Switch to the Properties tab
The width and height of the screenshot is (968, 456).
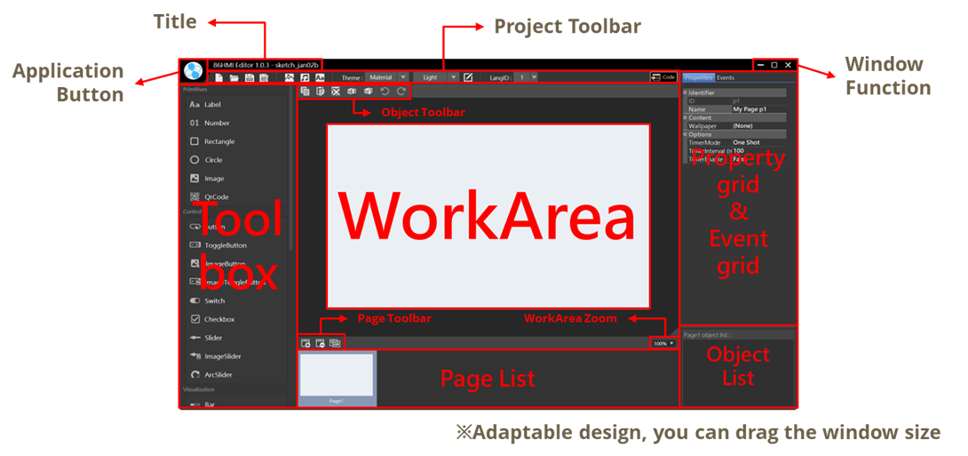pos(698,78)
